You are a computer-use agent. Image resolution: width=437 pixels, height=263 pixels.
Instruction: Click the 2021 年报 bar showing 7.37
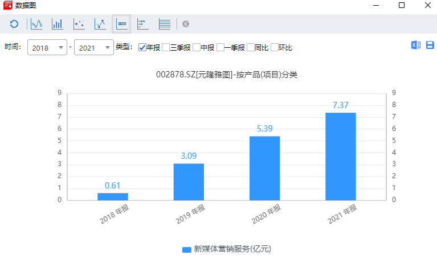(340, 157)
